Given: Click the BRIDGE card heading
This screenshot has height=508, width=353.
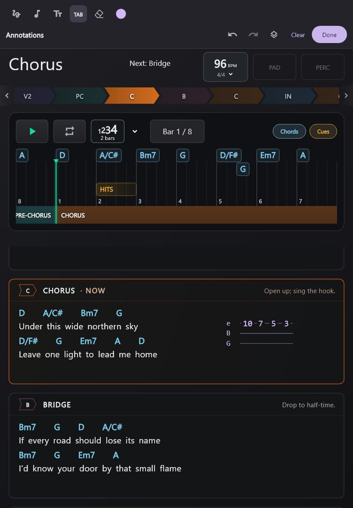Looking at the screenshot, I should [57, 405].
